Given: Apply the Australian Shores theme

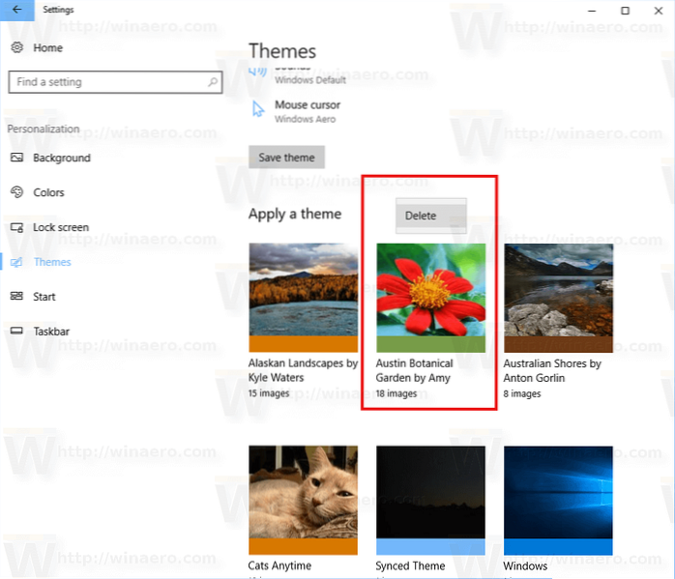Looking at the screenshot, I should tap(558, 297).
